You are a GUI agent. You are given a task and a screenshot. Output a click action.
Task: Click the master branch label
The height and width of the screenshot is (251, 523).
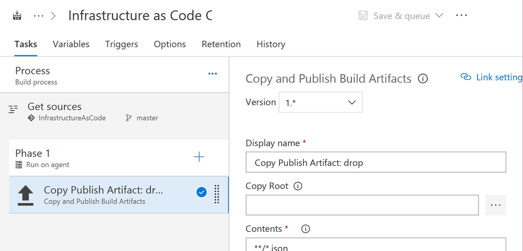(148, 118)
